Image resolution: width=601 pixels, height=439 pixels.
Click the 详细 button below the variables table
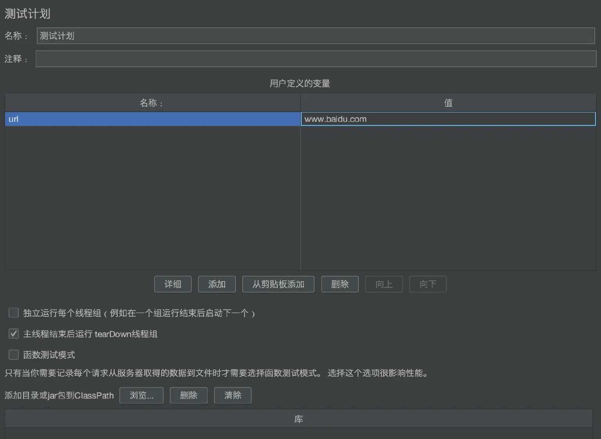click(173, 284)
